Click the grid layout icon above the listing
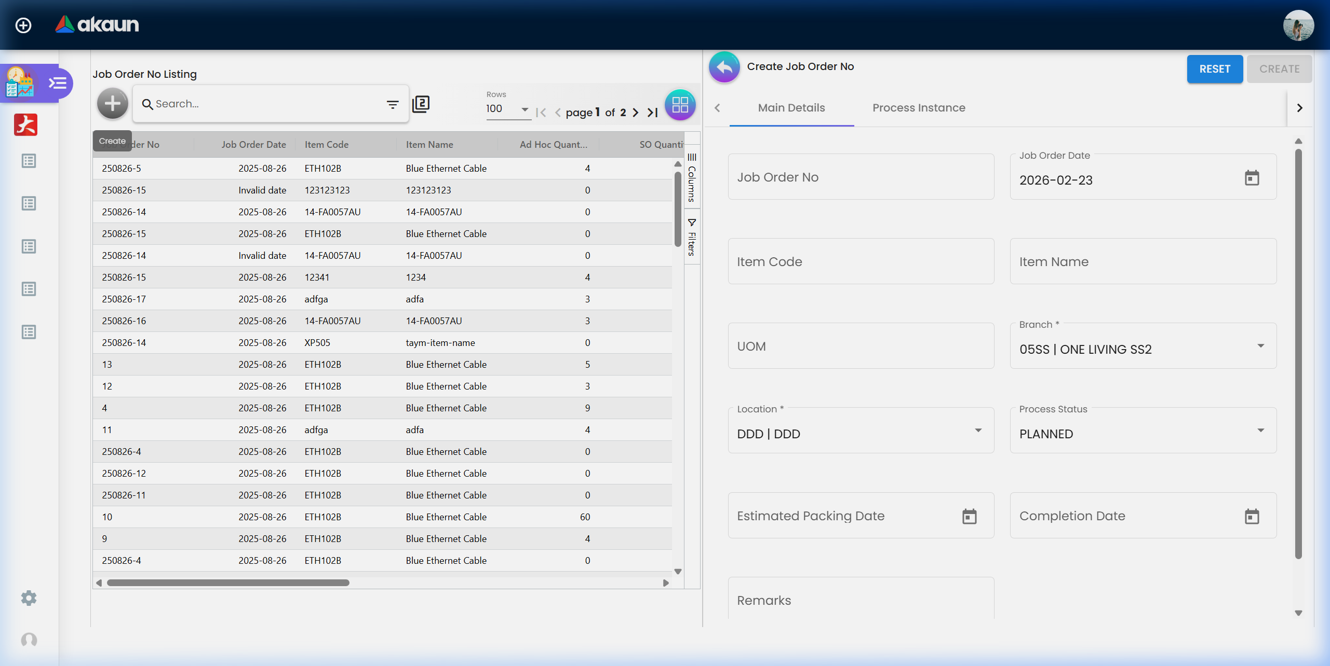The image size is (1330, 666). tap(680, 105)
